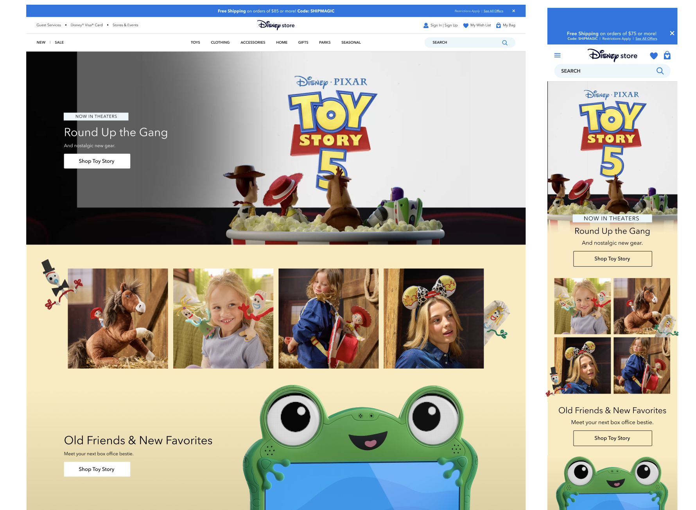This screenshot has width=696, height=510.
Task: Click the Guest Services link
Action: pos(49,25)
